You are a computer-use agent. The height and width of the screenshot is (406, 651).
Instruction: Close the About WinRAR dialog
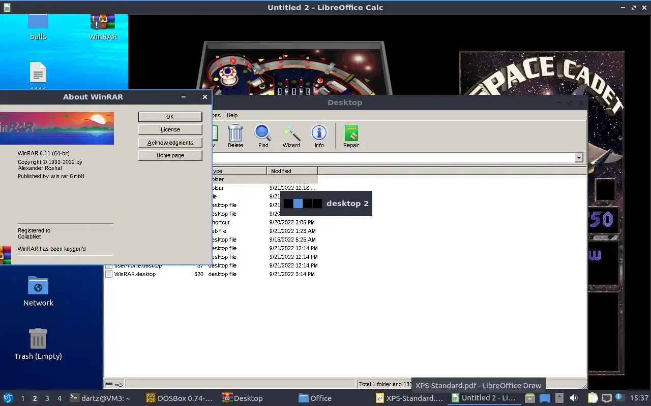[205, 97]
